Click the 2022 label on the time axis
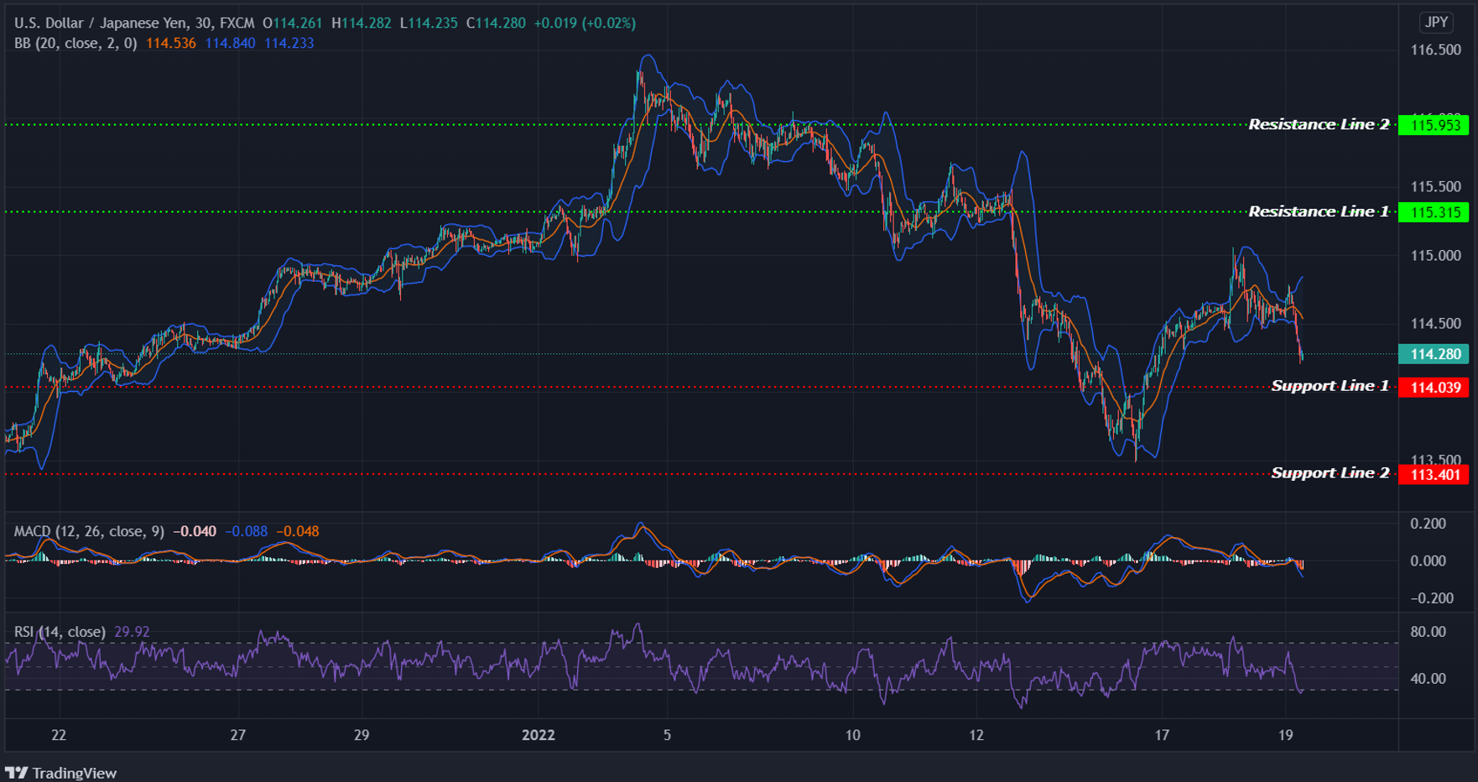Screen dimensions: 1478x782 tap(539, 735)
